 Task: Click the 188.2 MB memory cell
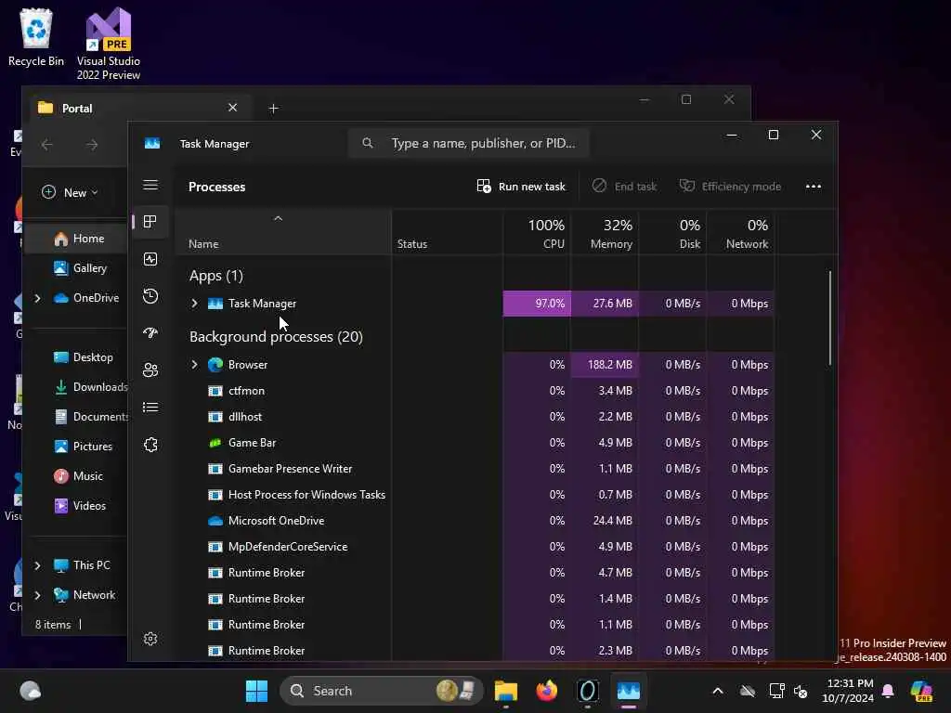pos(605,364)
